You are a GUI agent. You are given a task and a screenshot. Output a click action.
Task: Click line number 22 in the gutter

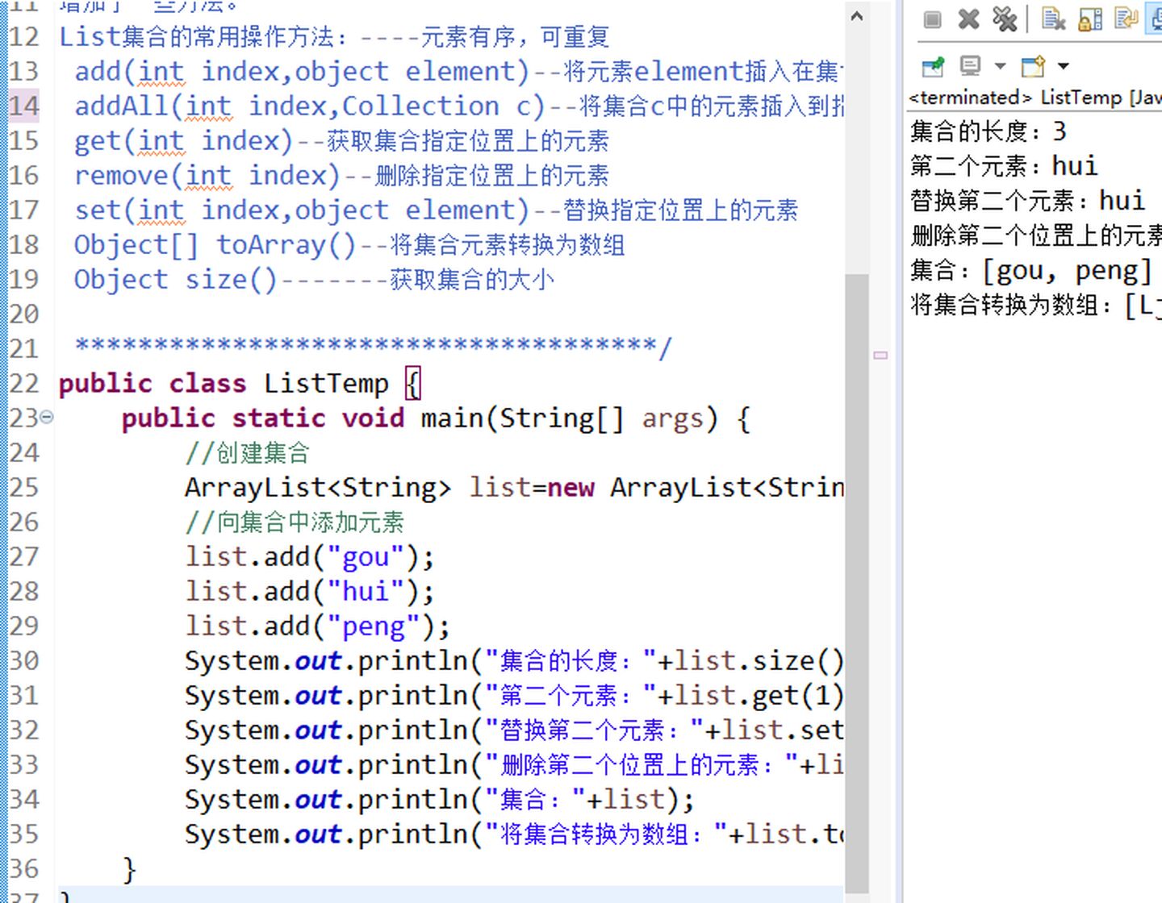(x=23, y=383)
